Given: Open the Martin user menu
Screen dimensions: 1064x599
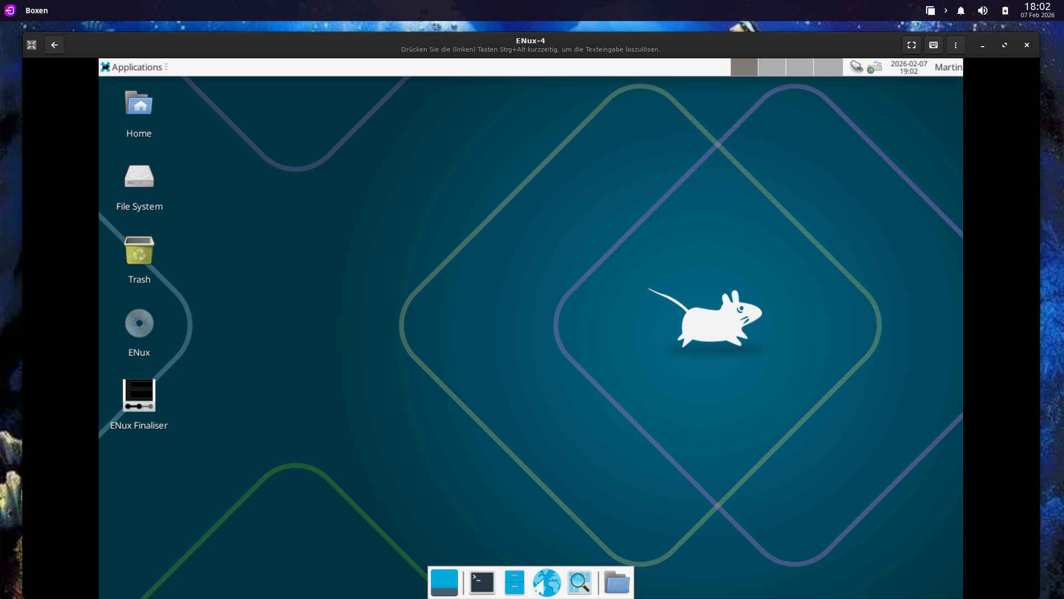Looking at the screenshot, I should 948,67.
